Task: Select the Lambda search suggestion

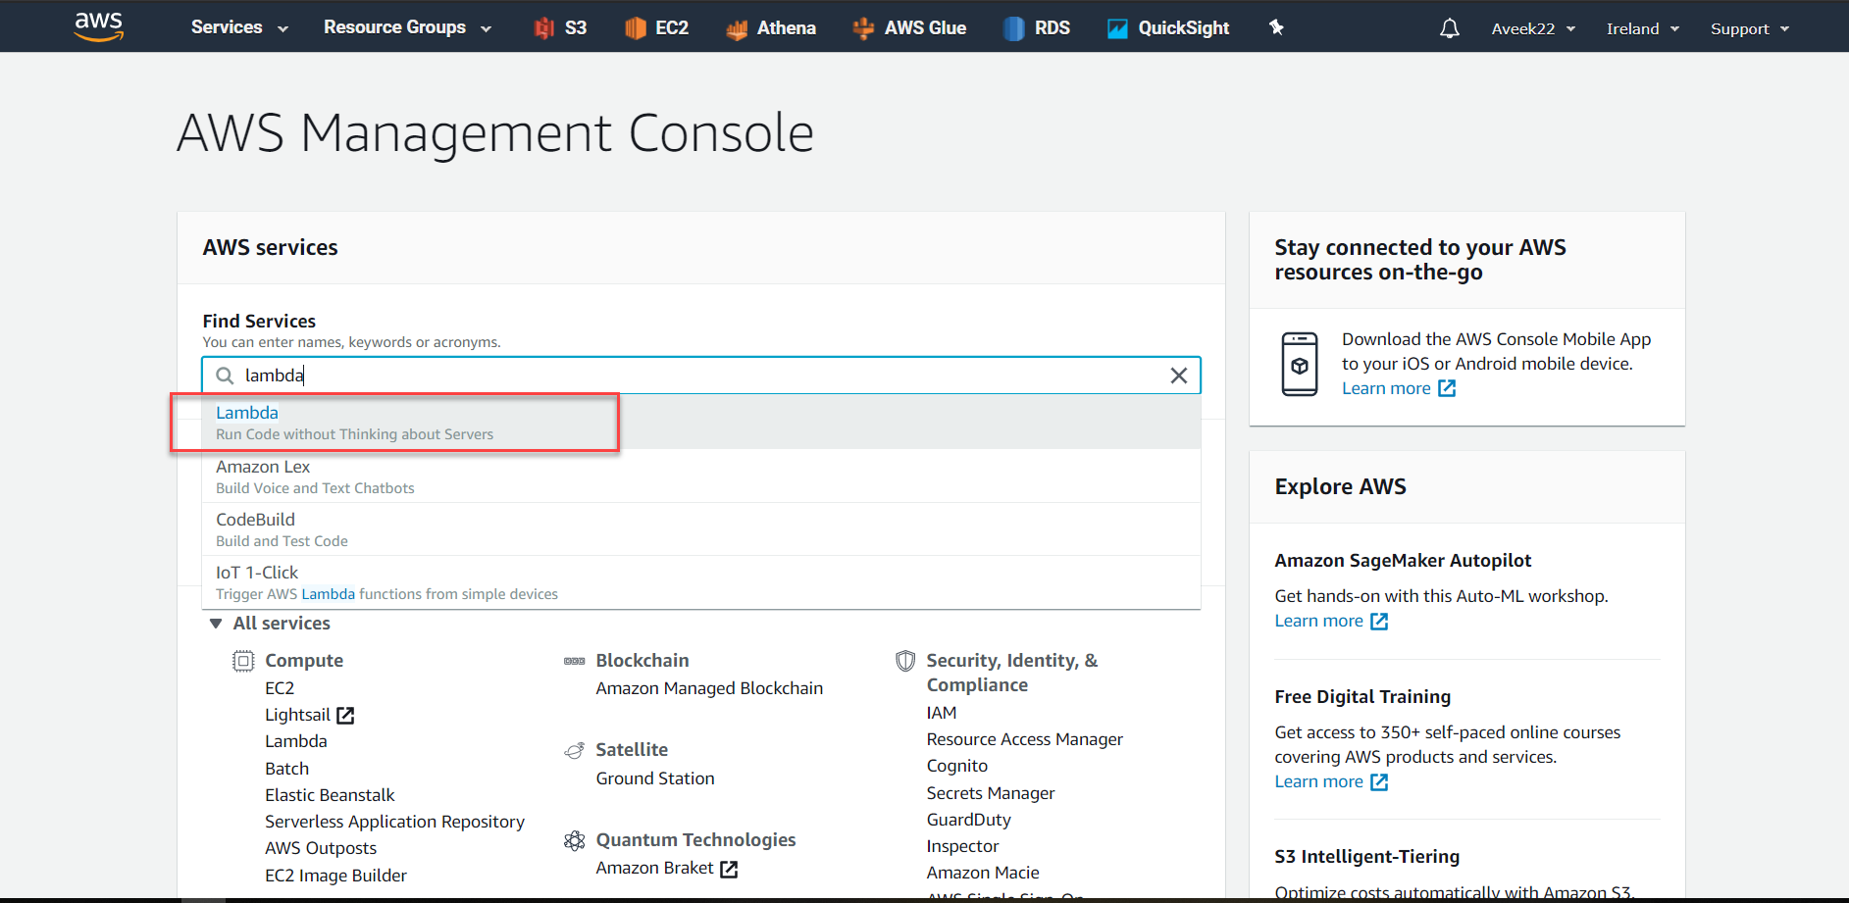Action: 247,413
